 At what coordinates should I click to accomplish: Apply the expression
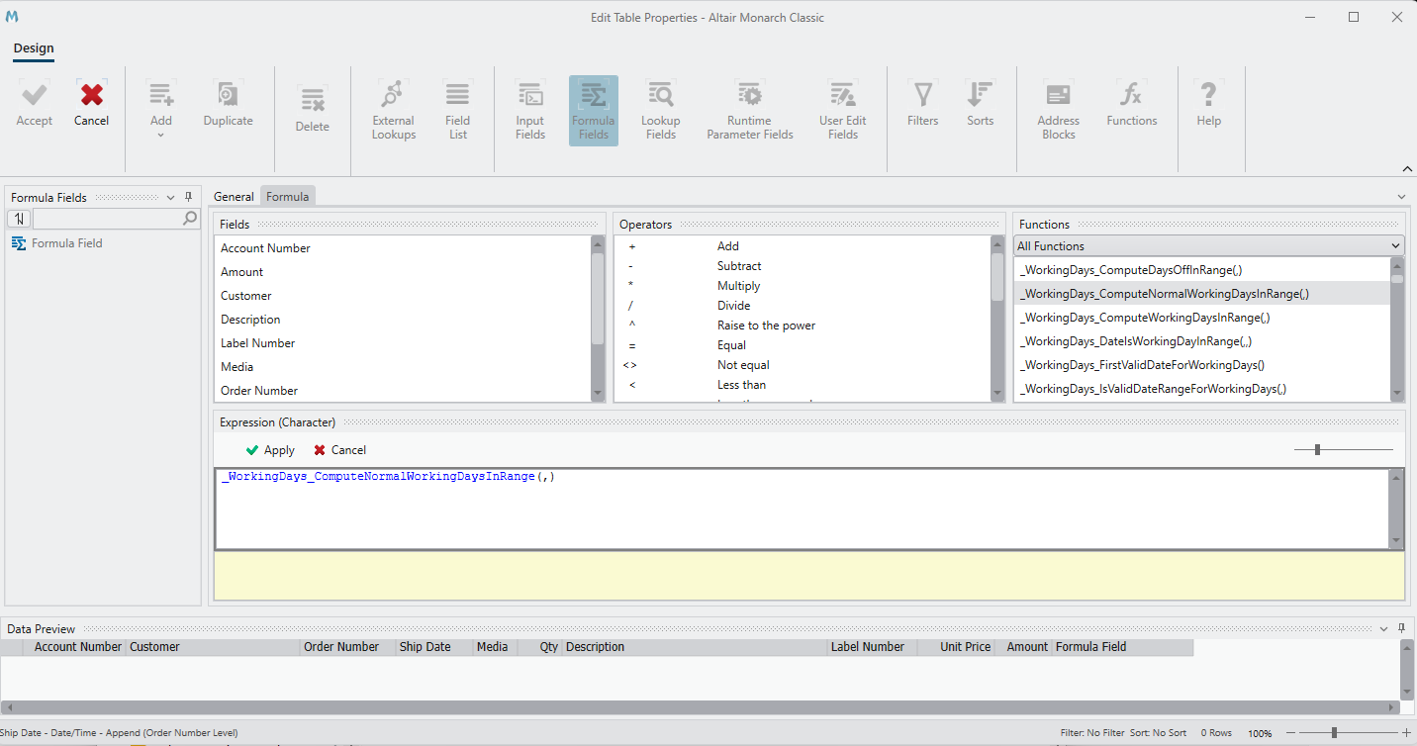pos(270,450)
